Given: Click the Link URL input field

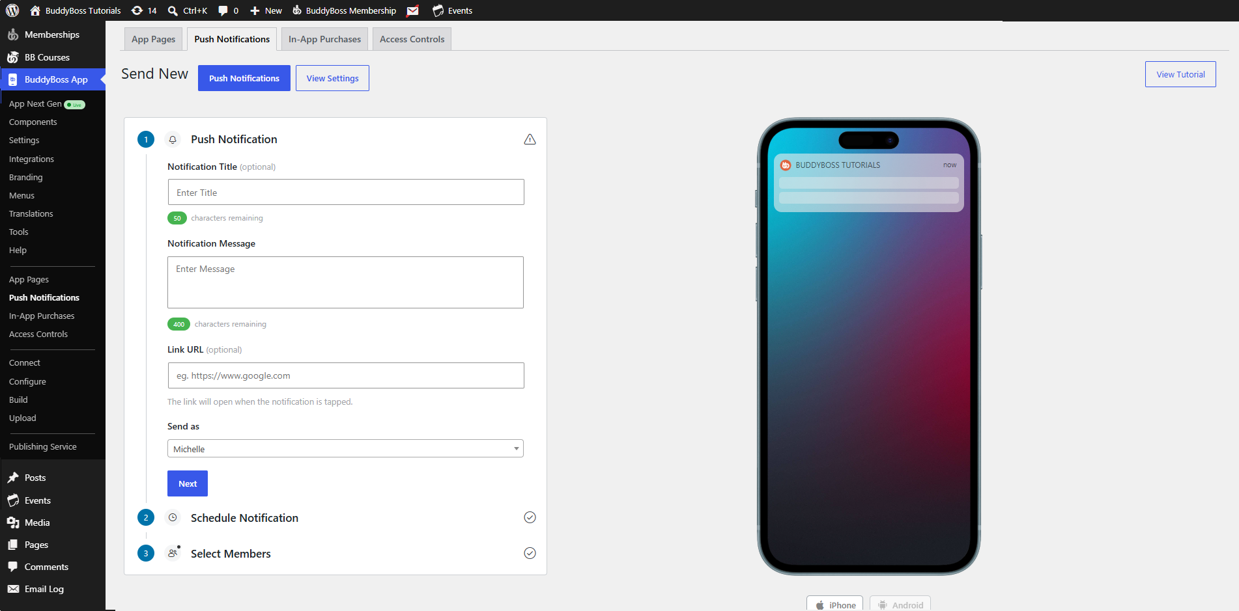Looking at the screenshot, I should click(346, 375).
